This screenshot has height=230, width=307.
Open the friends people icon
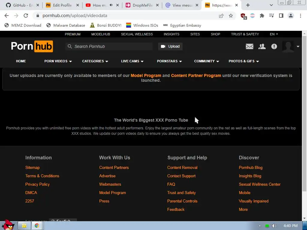click(262, 46)
